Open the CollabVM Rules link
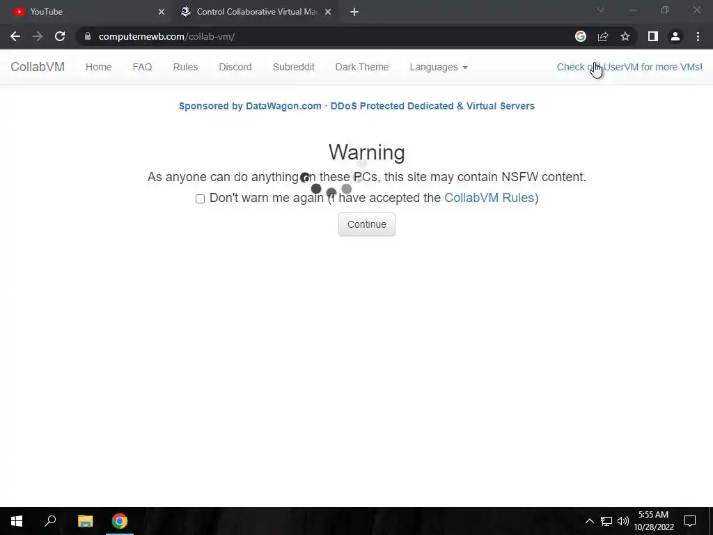The image size is (713, 535). pyautogui.click(x=489, y=198)
